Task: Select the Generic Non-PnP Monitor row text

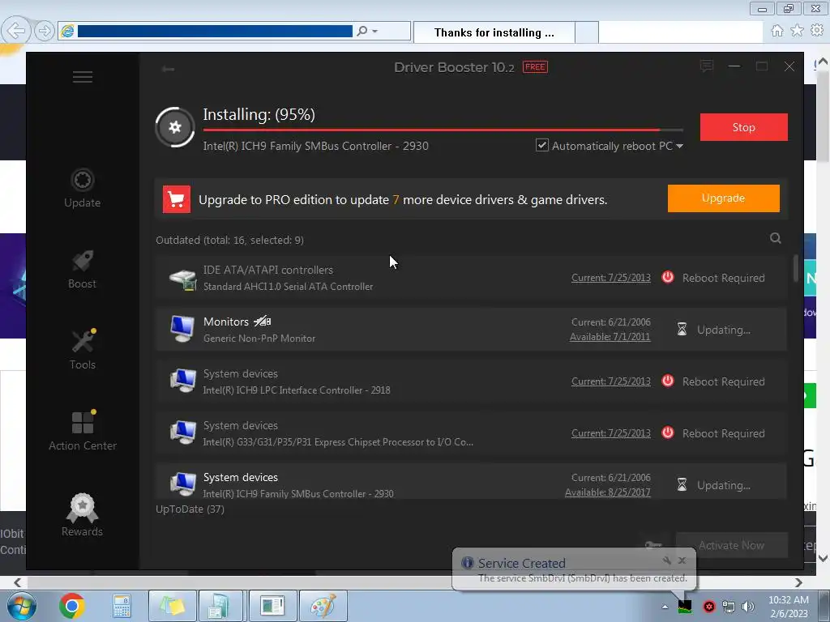Action: pos(259,339)
